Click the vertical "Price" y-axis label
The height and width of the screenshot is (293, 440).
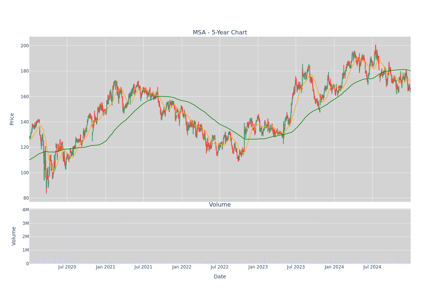point(12,119)
